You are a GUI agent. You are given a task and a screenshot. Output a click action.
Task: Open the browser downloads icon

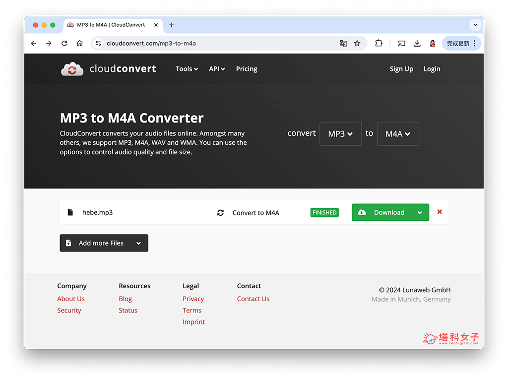(x=417, y=44)
